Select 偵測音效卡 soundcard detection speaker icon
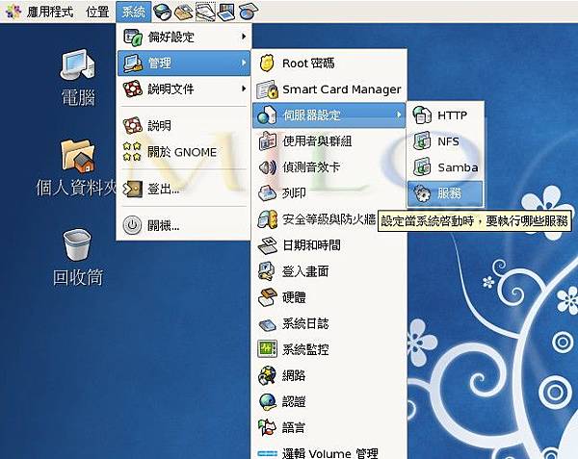This screenshot has width=578, height=459. click(x=267, y=167)
